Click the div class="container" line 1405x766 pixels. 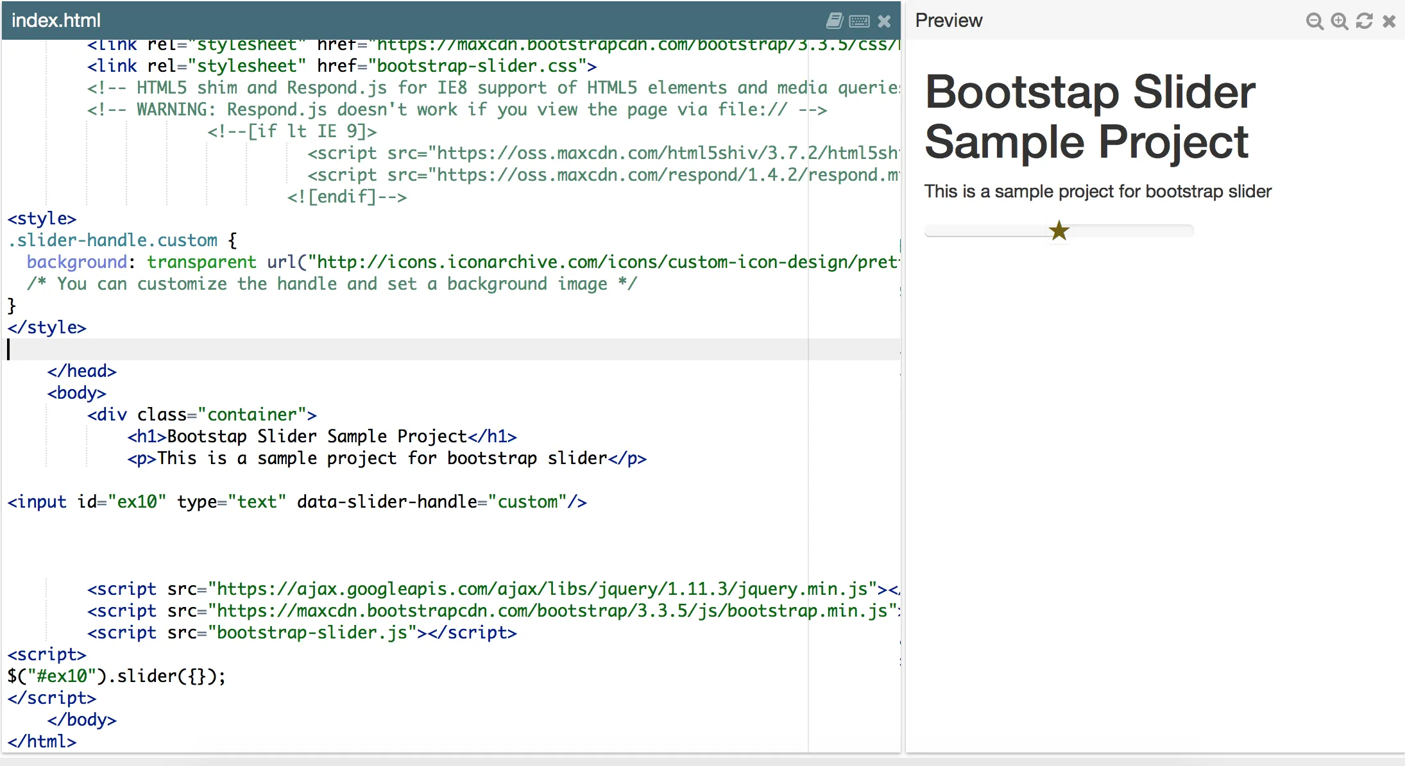pos(202,415)
